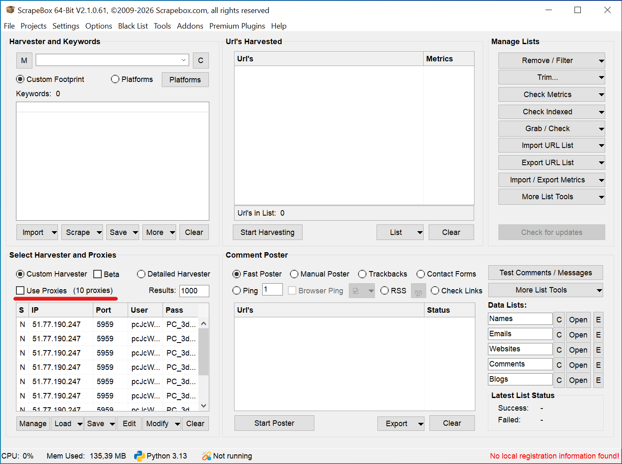Screen dimensions: 622x464
Task: Click the keywords text area
Action: tap(113, 161)
